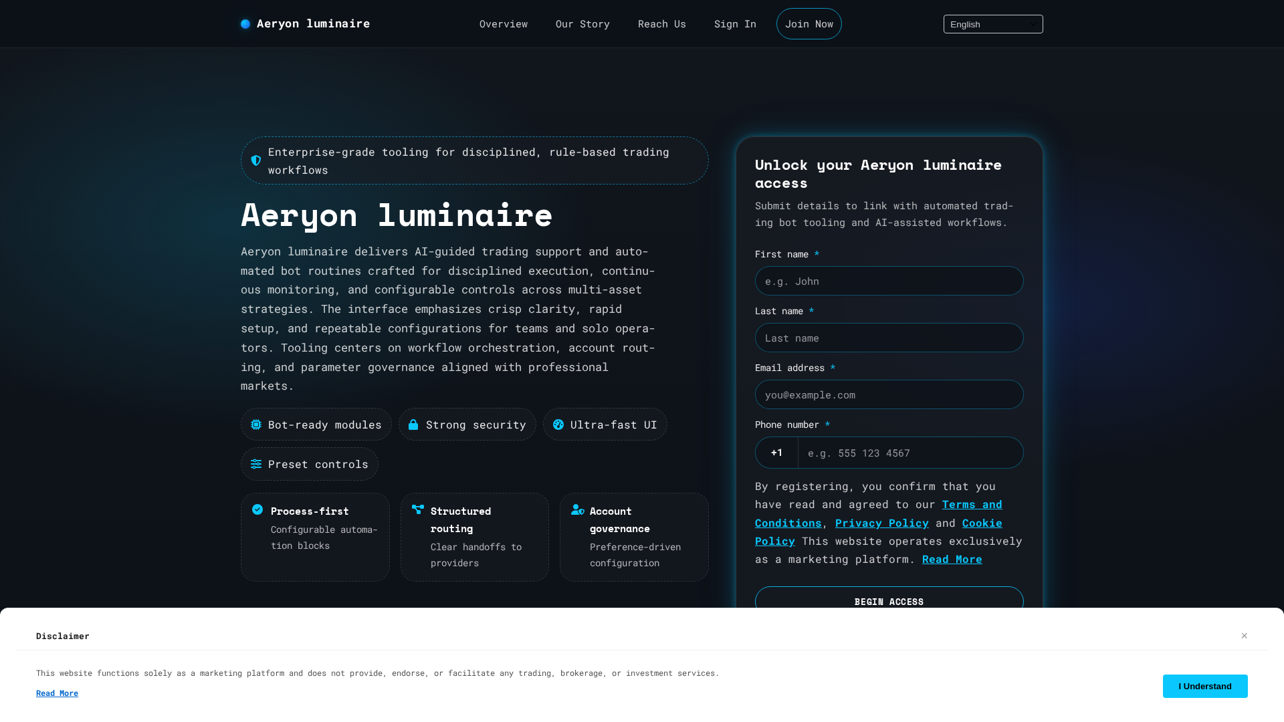
Task: Click 'Preference-driven configuration' card description
Action: [x=635, y=555]
